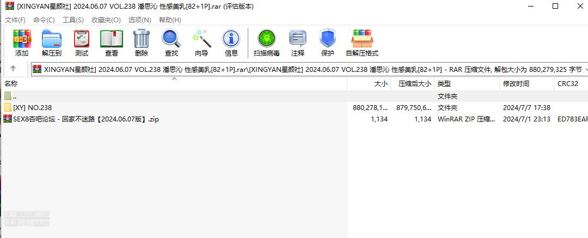The height and width of the screenshot is (238, 588).
Task: Open the 工具(S) menu
Action: 73,20
